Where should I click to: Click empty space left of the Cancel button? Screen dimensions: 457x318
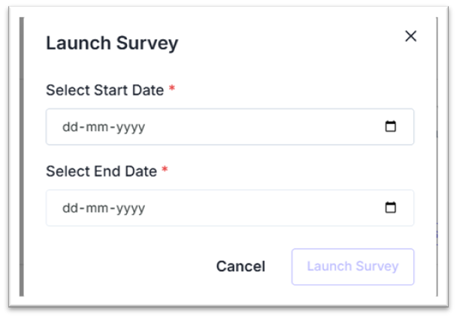[x=120, y=266]
